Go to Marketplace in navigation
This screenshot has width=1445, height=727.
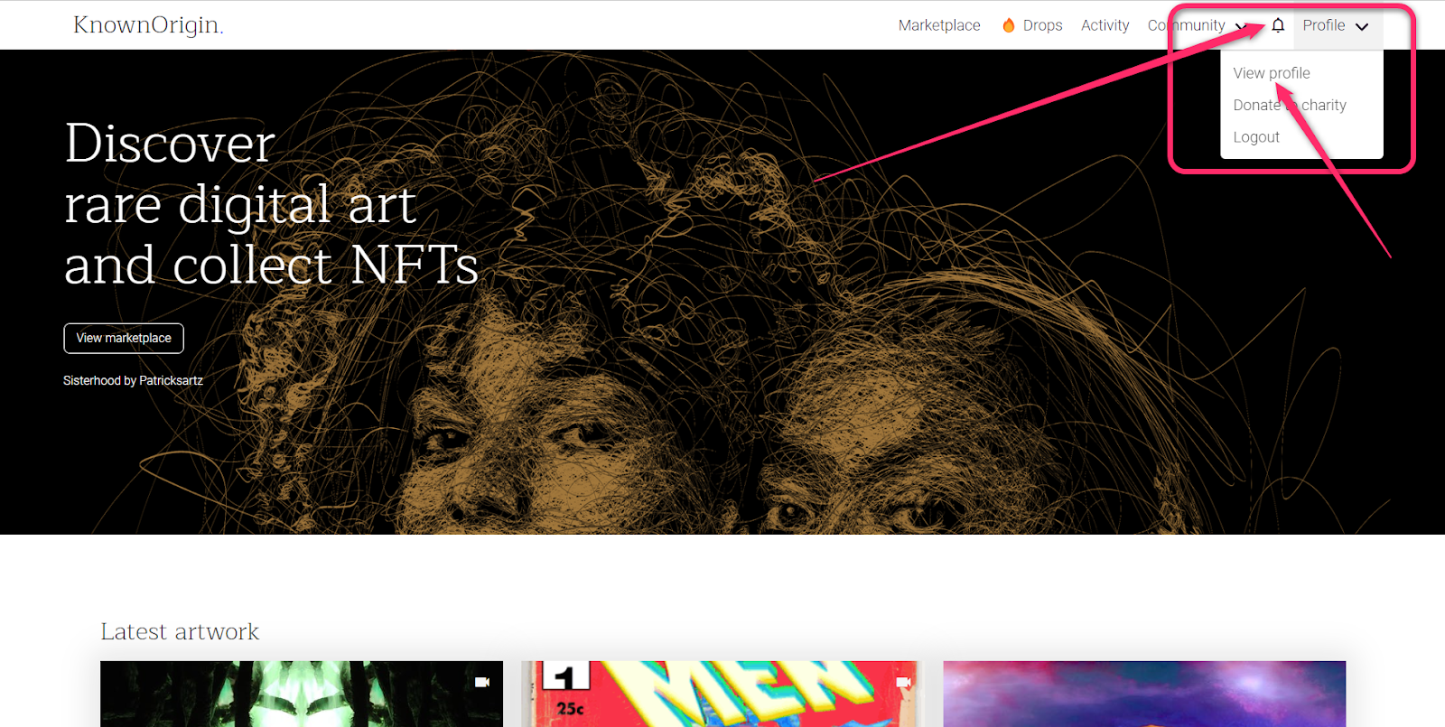coord(939,25)
